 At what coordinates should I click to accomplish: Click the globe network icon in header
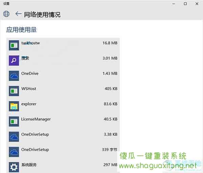6,14
